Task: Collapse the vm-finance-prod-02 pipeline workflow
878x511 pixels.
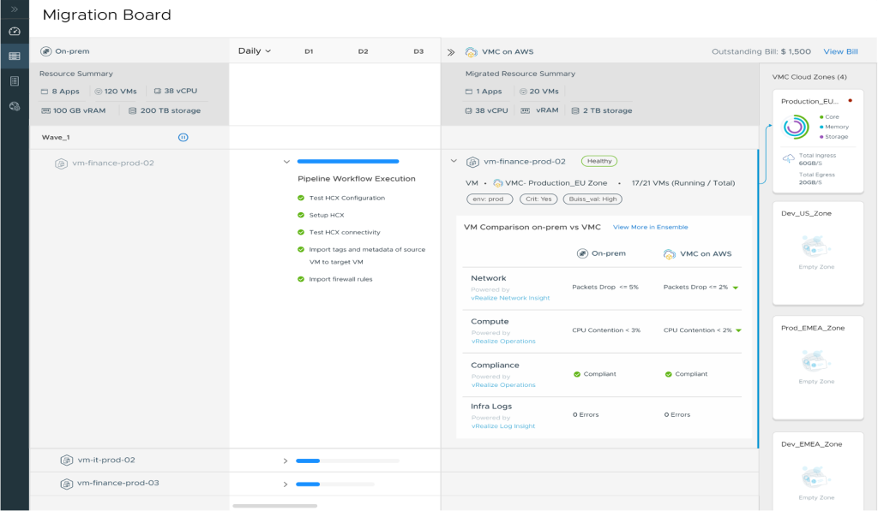Action: point(286,161)
